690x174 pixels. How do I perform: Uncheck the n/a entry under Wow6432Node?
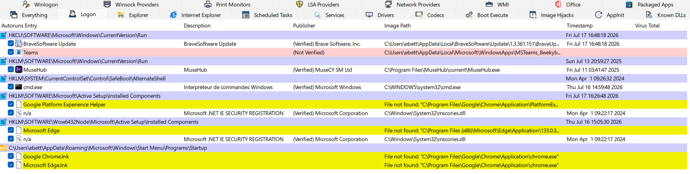11,139
